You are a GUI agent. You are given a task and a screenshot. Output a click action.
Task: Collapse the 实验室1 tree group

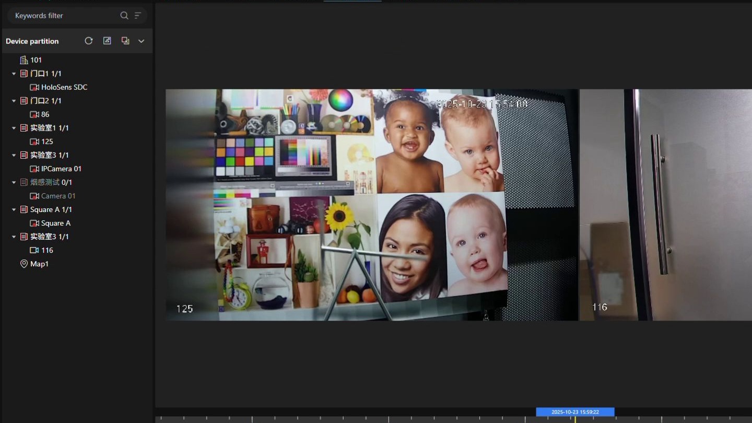coord(14,128)
